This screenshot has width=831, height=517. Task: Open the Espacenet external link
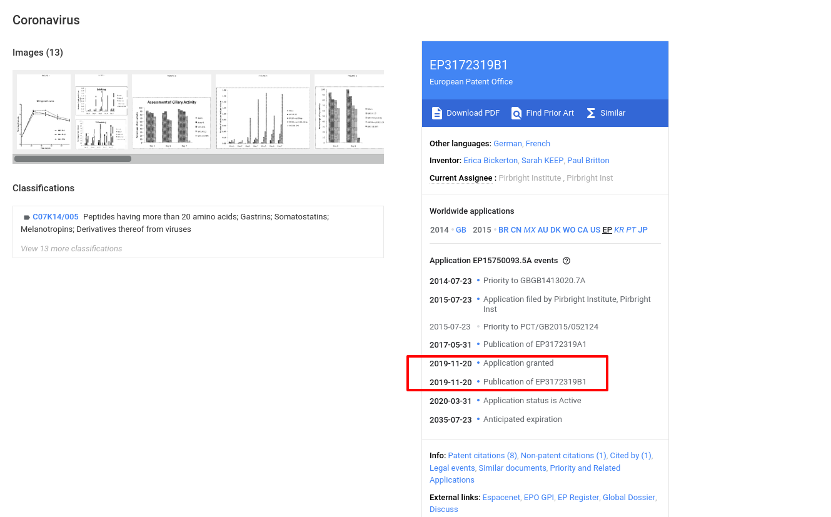click(x=501, y=498)
